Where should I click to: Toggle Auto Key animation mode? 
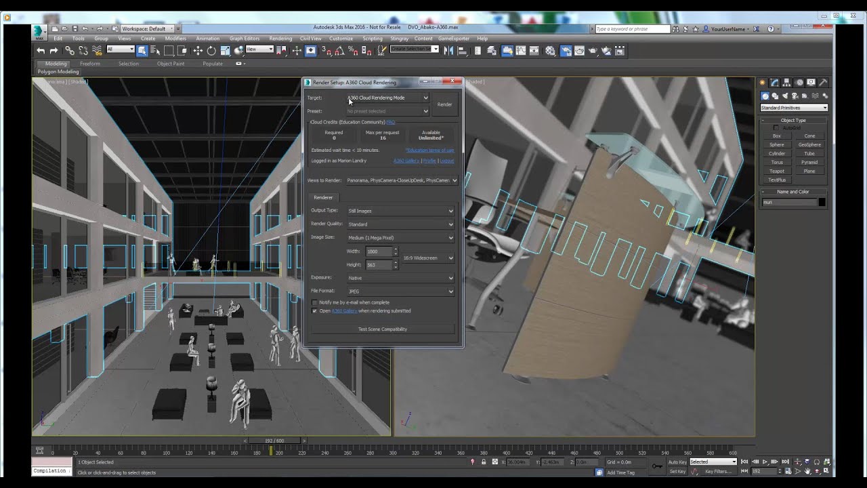point(677,462)
